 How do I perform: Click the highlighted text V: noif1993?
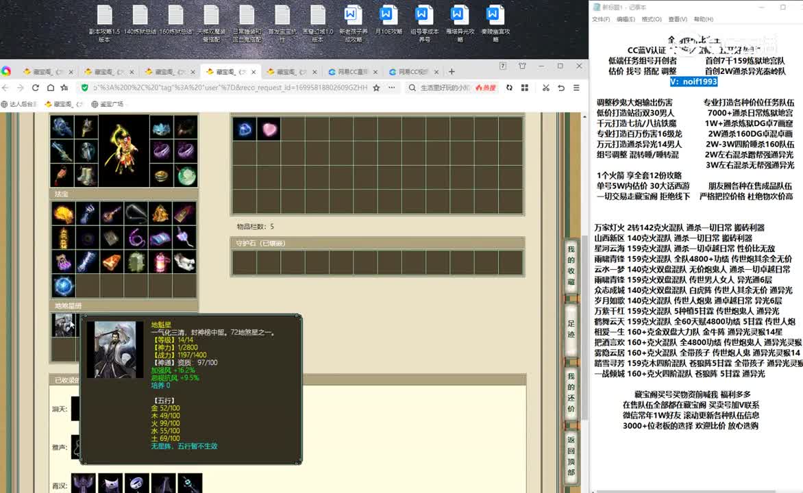pos(693,81)
